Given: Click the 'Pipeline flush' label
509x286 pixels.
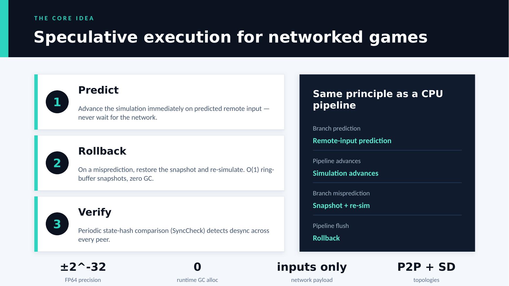Looking at the screenshot, I should pyautogui.click(x=331, y=226).
